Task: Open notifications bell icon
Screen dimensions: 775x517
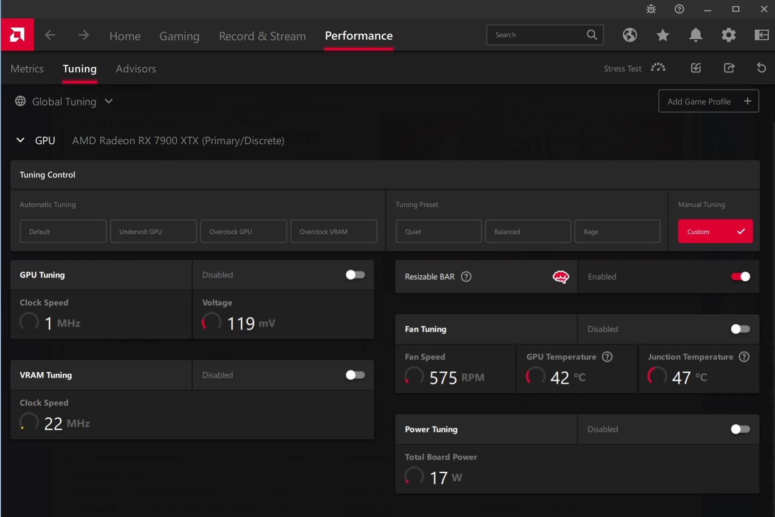Action: pos(695,35)
